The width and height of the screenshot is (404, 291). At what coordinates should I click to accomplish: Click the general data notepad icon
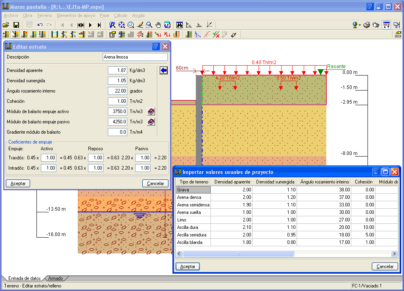(x=112, y=34)
